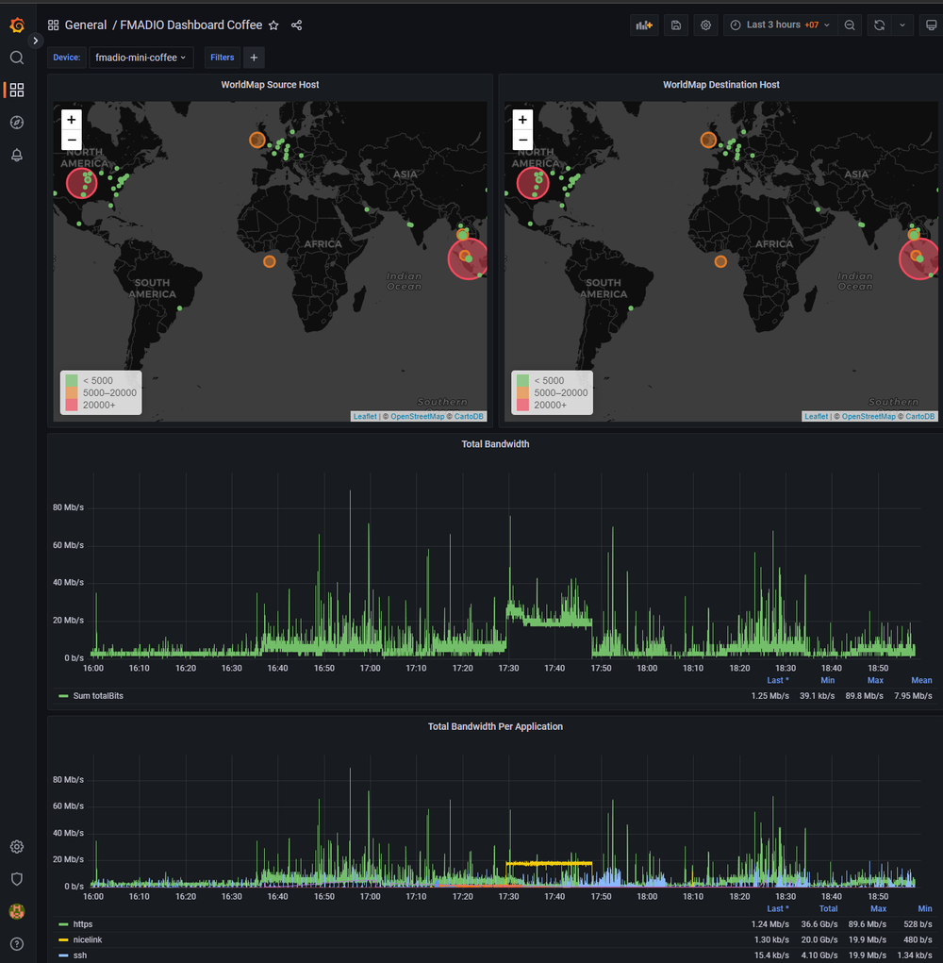Share the dashboard via share icon

coord(296,25)
